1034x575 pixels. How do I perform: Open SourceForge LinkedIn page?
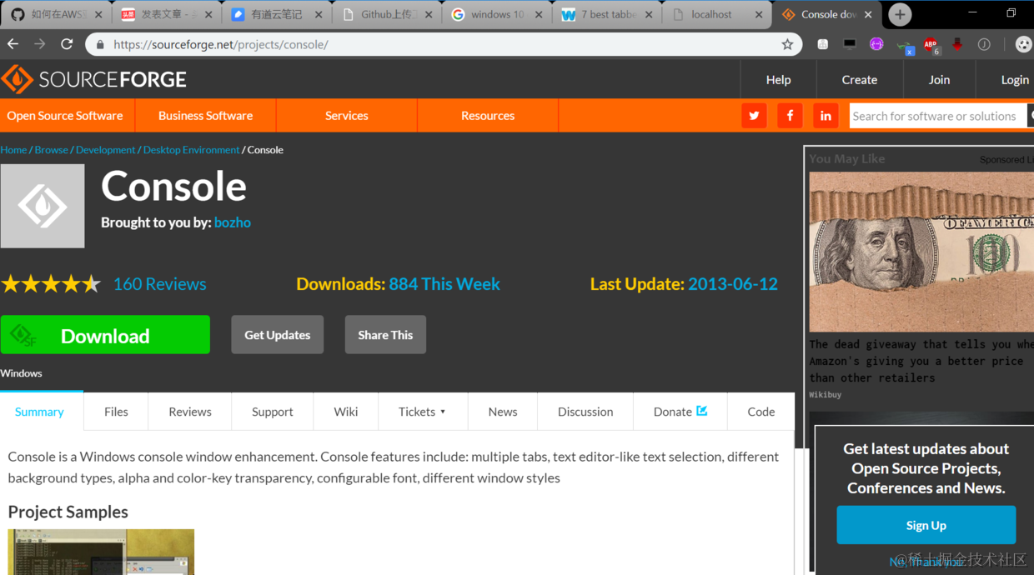click(x=826, y=116)
